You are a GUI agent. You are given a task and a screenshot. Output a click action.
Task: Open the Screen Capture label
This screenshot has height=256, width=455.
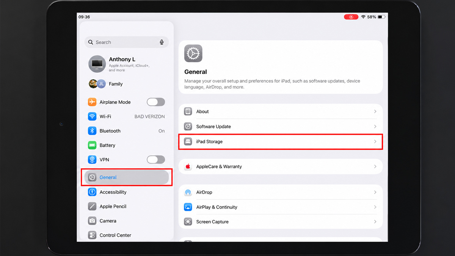point(212,221)
